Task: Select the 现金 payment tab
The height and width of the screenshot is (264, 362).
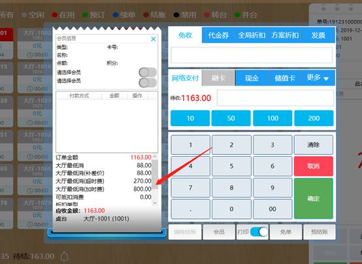Action: (x=252, y=78)
